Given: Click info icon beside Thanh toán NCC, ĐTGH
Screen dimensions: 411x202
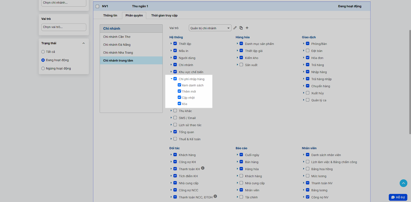Looking at the screenshot, I should pos(215,196).
